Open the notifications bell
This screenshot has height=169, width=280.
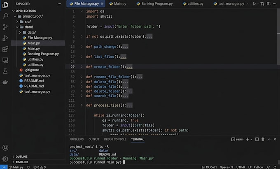275,167
